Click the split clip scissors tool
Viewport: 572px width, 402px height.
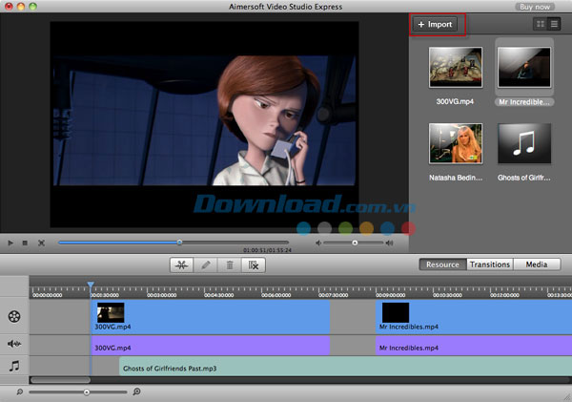tap(182, 264)
